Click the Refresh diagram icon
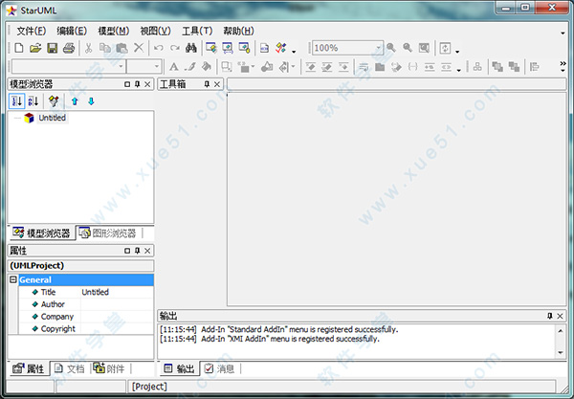Screen dimensions: 574x399 tap(445, 48)
